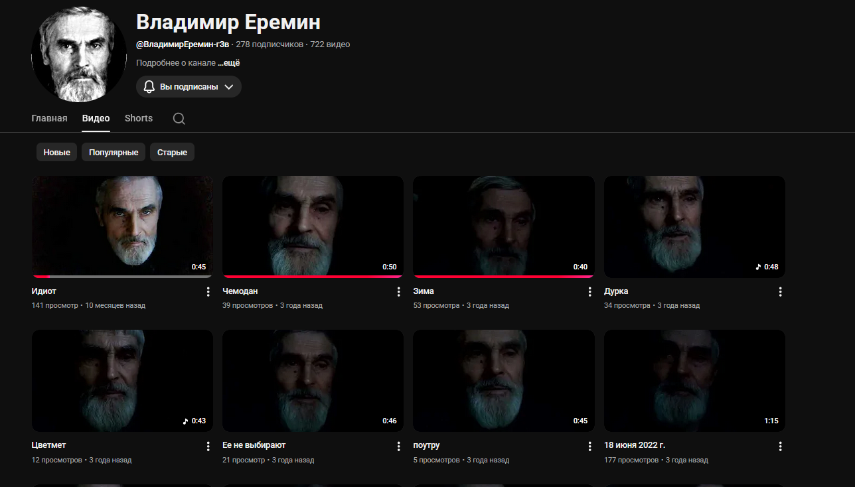
Task: Open video title link 18 июня 2022 г.
Action: click(x=635, y=445)
